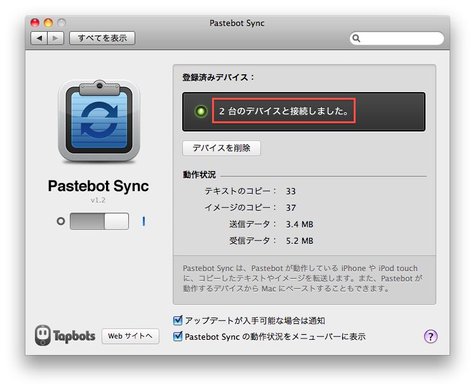This screenshot has height=390, width=475.
Task: Click the yellow minimize window button
Action: [48, 23]
